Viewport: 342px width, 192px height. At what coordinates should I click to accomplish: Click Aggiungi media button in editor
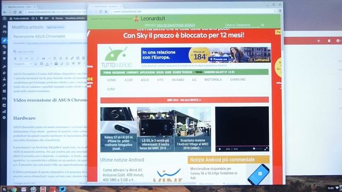(24, 52)
